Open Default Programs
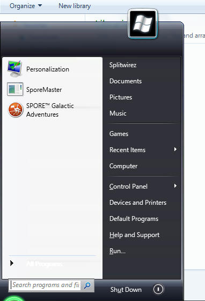Viewport: 205px width, 301px height. coord(134,219)
